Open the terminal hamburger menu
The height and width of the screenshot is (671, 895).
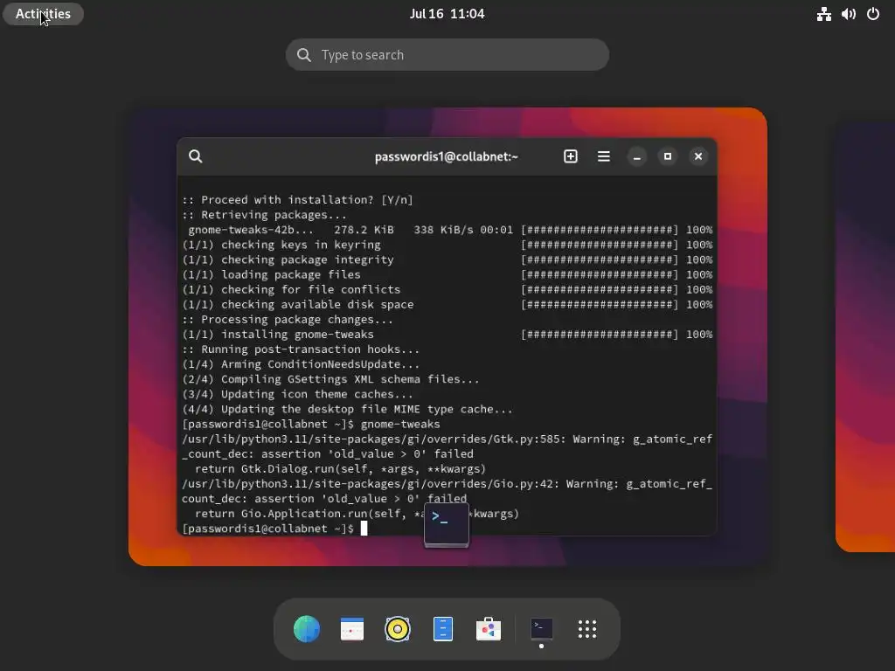pyautogui.click(x=603, y=156)
